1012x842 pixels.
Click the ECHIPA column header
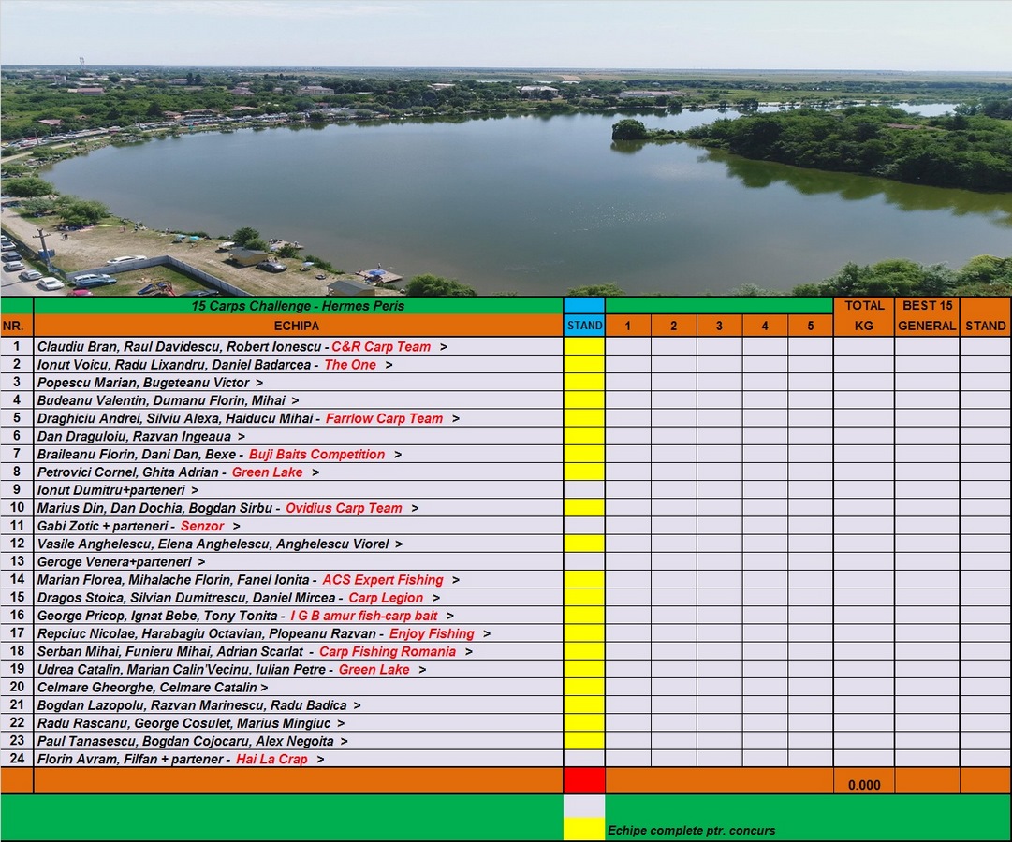(296, 326)
